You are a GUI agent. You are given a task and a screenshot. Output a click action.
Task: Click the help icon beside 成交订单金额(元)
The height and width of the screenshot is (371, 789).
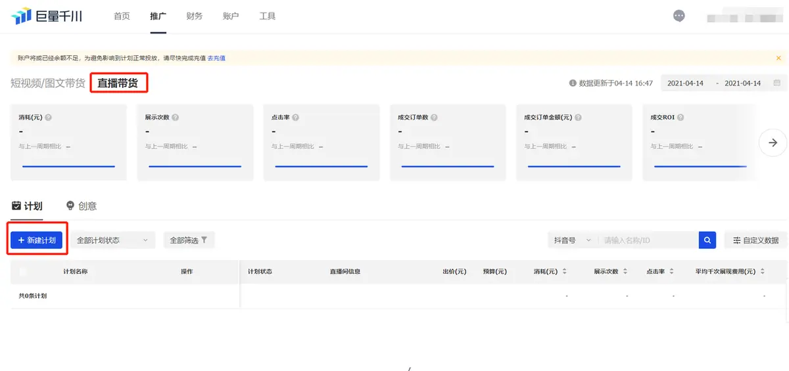577,118
